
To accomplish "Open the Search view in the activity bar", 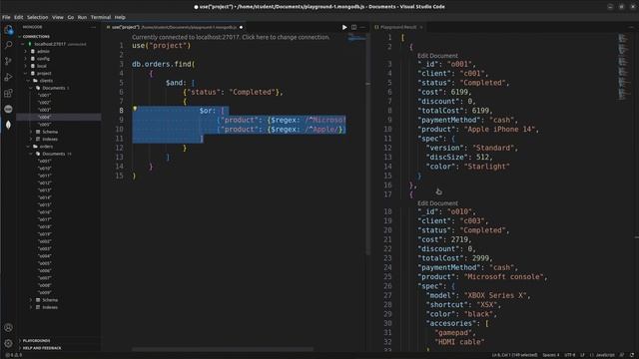I will coord(8,45).
